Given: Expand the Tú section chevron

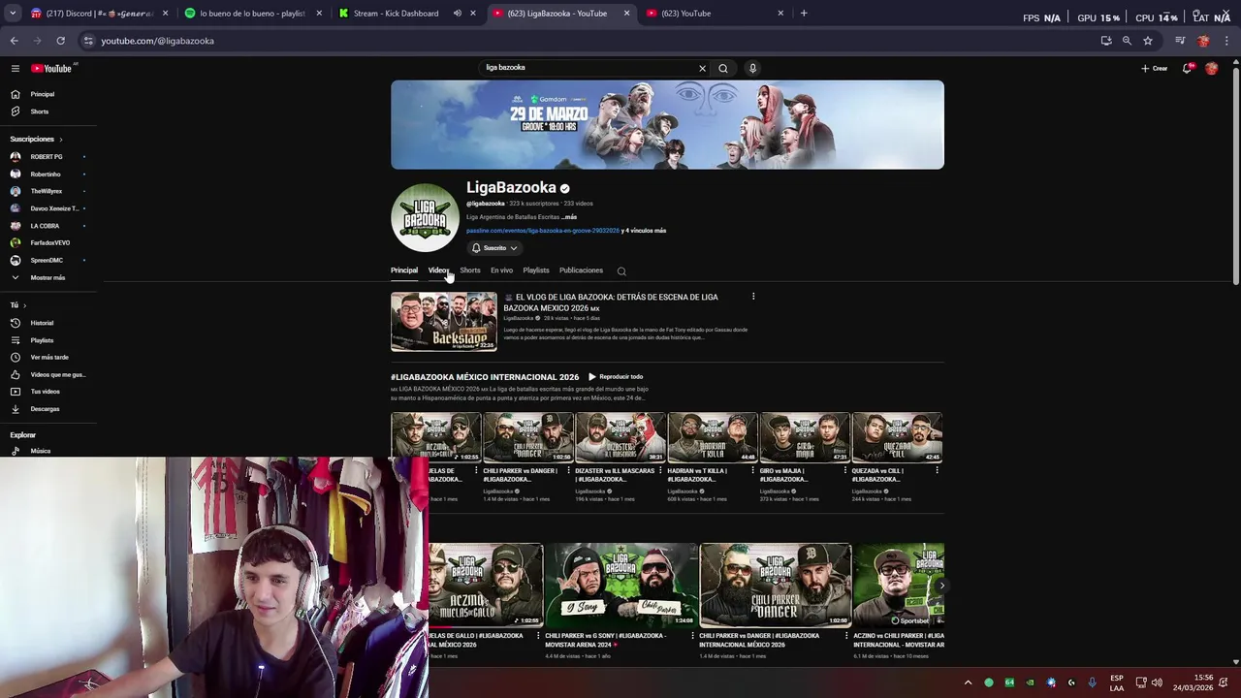Looking at the screenshot, I should 24,305.
